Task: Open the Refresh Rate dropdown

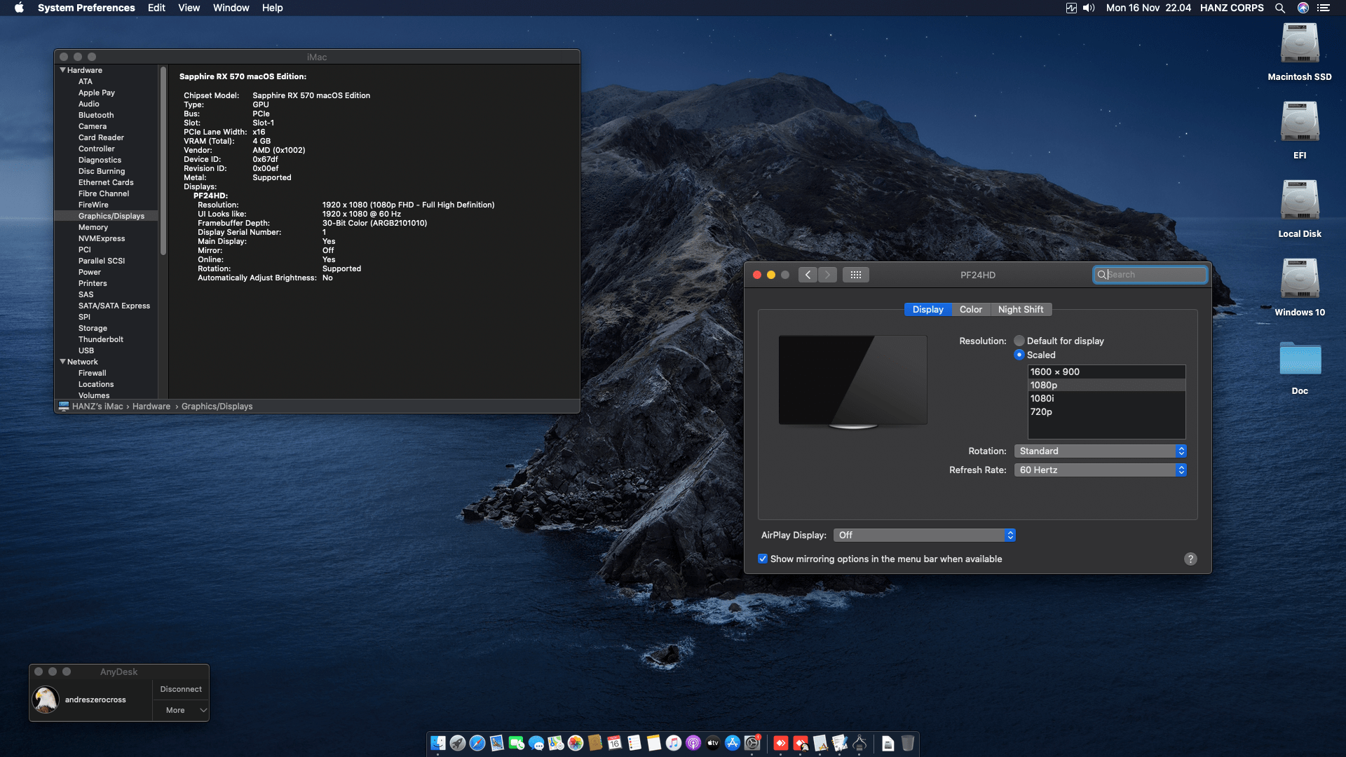Action: pos(1100,470)
